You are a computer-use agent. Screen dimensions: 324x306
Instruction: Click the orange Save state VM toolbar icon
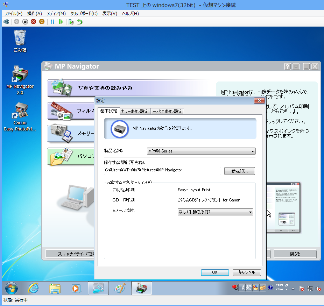[x=42, y=22]
